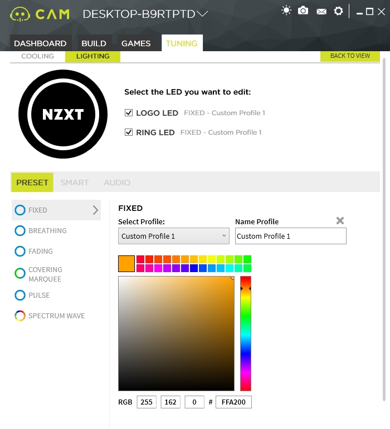Select the SPECTRUM WAVE lighting mode
This screenshot has height=429, width=390.
50,315
